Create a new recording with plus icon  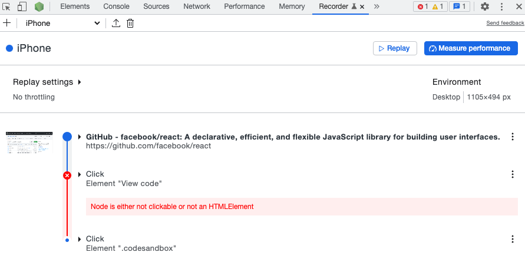click(6, 23)
